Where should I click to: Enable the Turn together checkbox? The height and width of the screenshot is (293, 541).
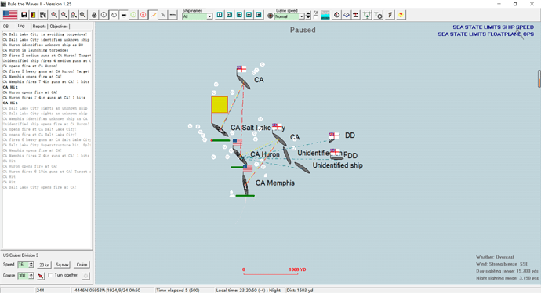click(x=50, y=275)
